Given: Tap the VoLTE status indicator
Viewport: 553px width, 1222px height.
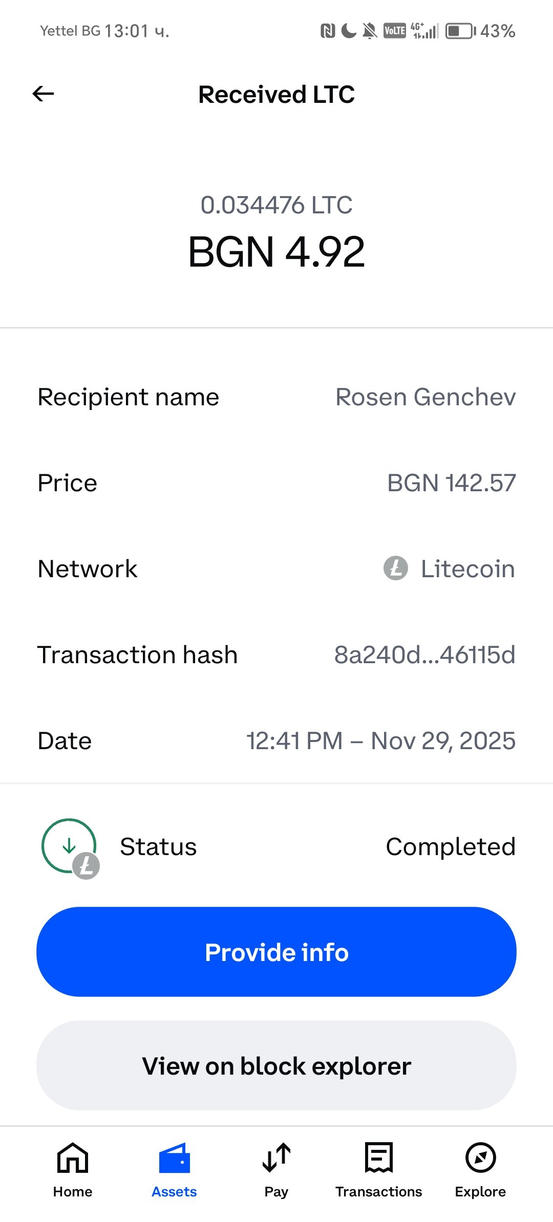Looking at the screenshot, I should click(x=394, y=31).
